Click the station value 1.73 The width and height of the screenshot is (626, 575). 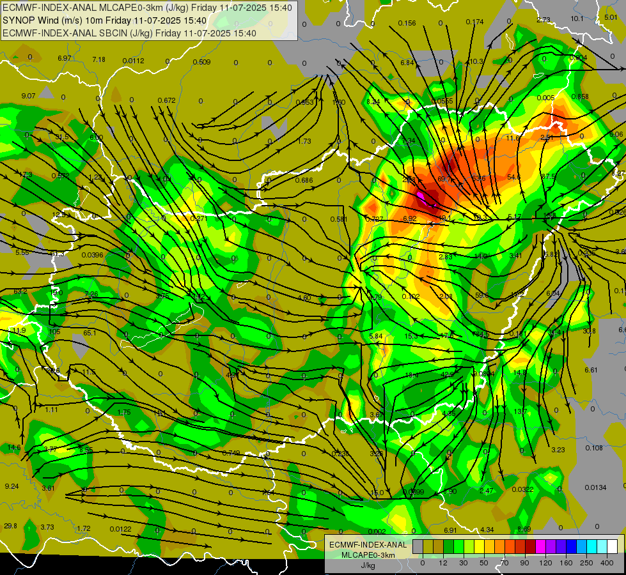tap(304, 141)
